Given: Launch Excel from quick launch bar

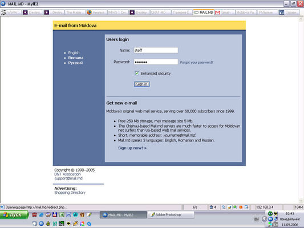Looking at the screenshot, I should coord(62,215).
